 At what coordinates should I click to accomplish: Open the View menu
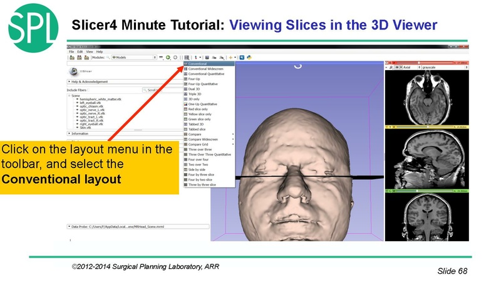[90, 51]
